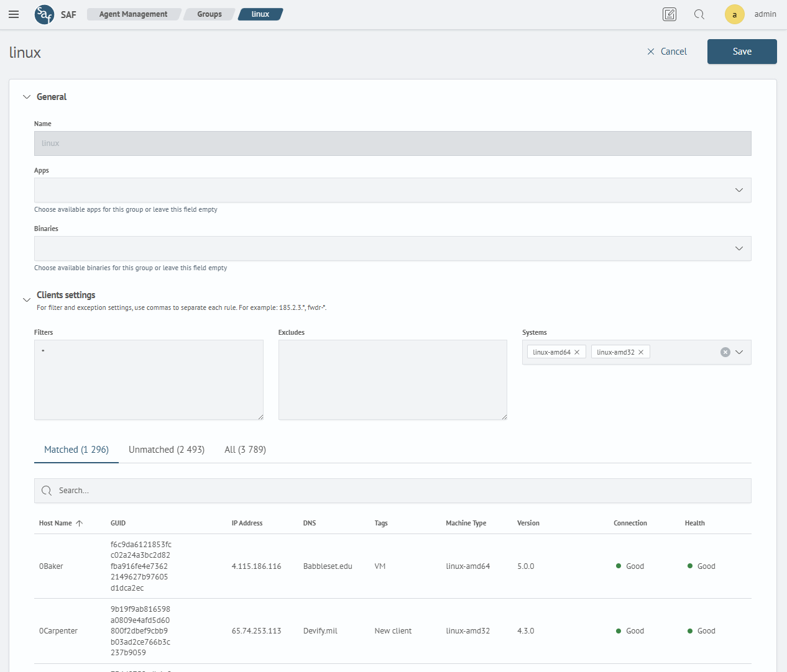This screenshot has width=787, height=672.
Task: Click the Babbleset.edu DNS cell
Action: (x=328, y=566)
